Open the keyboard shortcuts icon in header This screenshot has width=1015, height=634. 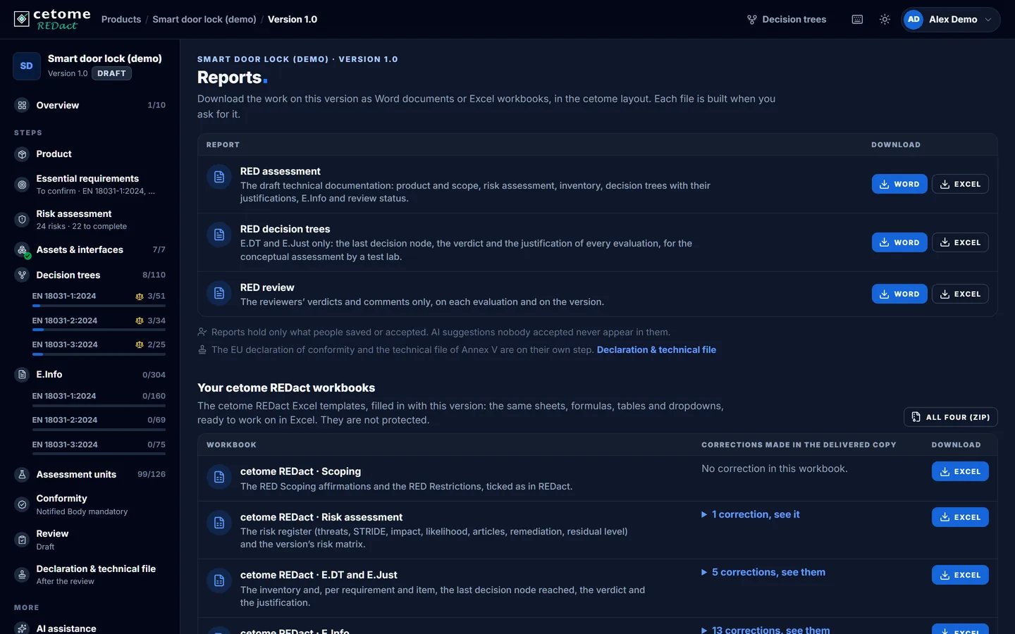(x=857, y=20)
